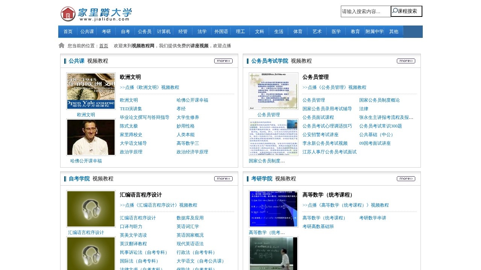Screen dimensions: 481x270
Task: Select 外国语 in the navigation bar
Action: tap(221, 31)
